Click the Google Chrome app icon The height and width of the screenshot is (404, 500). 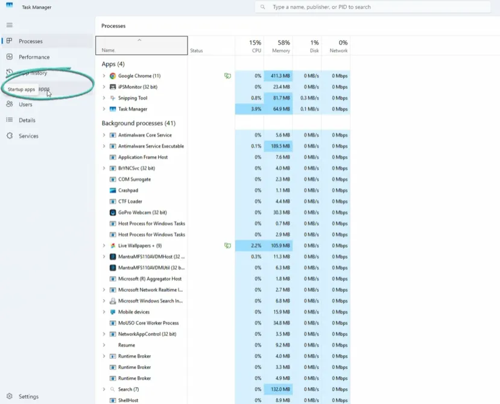113,76
